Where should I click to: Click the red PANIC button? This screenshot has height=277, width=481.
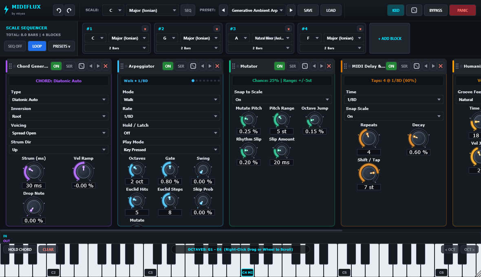tap(462, 11)
